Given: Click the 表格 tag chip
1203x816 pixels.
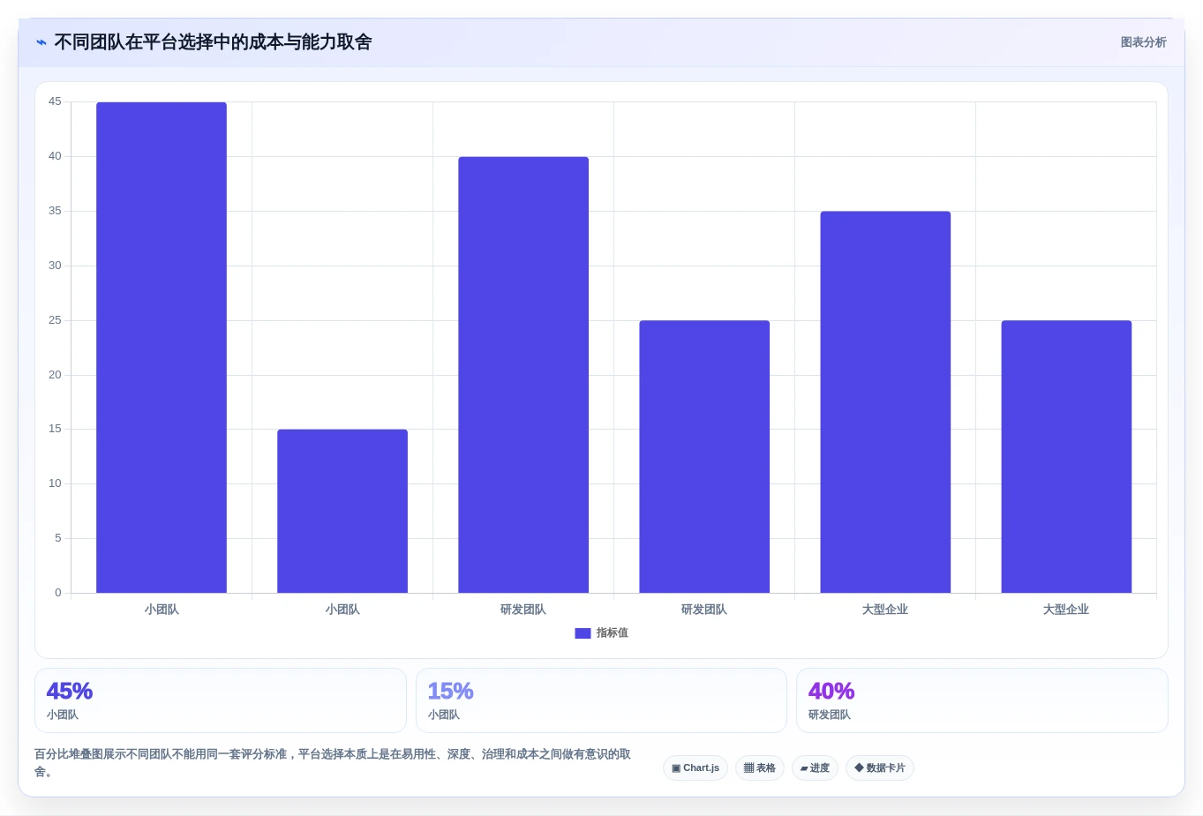Looking at the screenshot, I should pyautogui.click(x=760, y=768).
